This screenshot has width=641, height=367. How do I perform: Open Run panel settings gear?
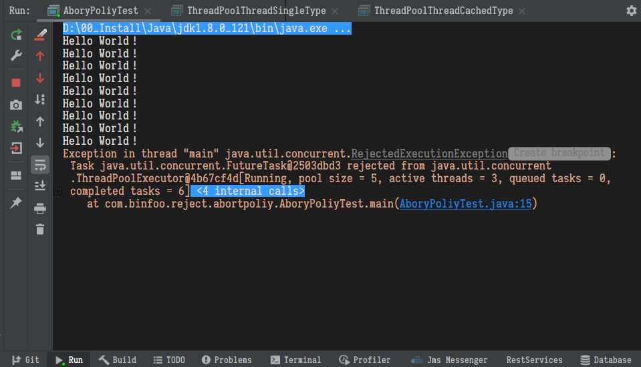(631, 11)
